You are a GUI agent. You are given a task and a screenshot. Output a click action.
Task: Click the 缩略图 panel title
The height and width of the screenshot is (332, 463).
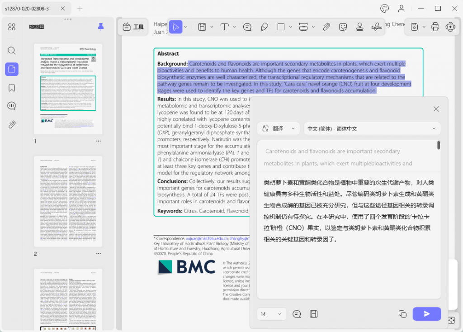[36, 27]
